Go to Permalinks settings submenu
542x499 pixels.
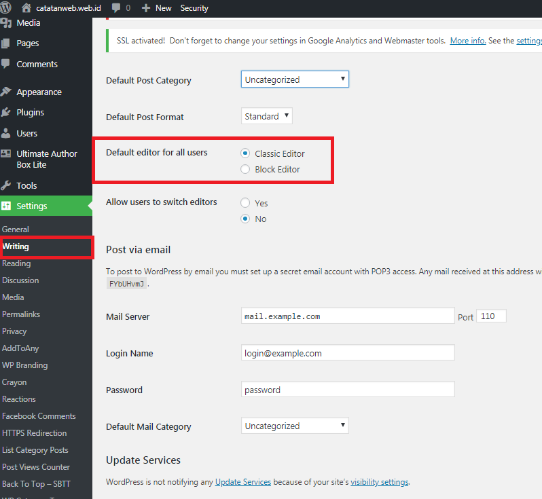click(x=21, y=314)
